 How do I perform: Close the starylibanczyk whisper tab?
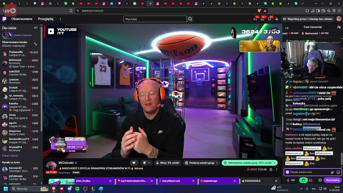click(193, 181)
